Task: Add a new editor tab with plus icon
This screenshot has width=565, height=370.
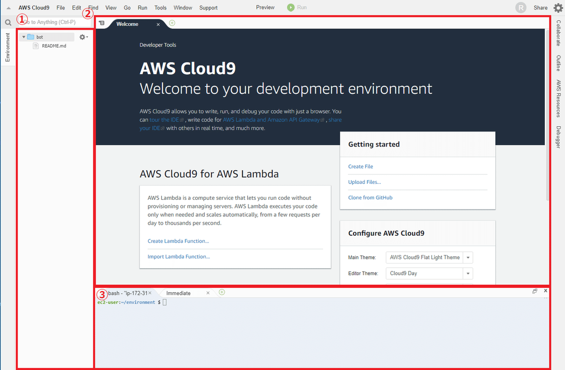Action: (172, 23)
